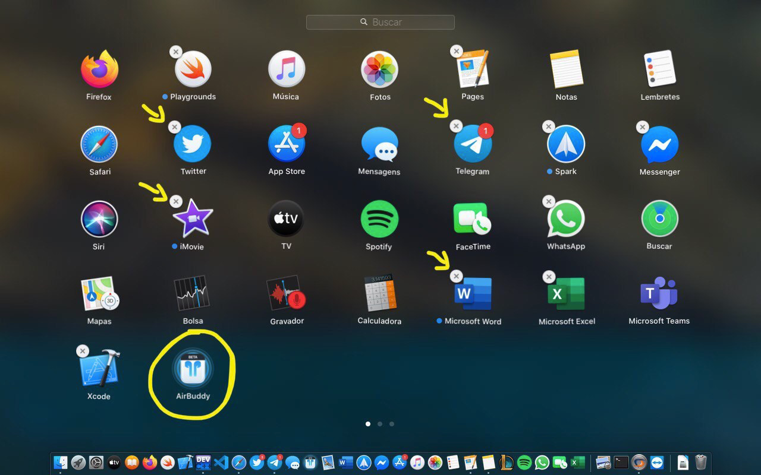This screenshot has width=761, height=475.
Task: Open System Preferences from the Dock
Action: 96,462
